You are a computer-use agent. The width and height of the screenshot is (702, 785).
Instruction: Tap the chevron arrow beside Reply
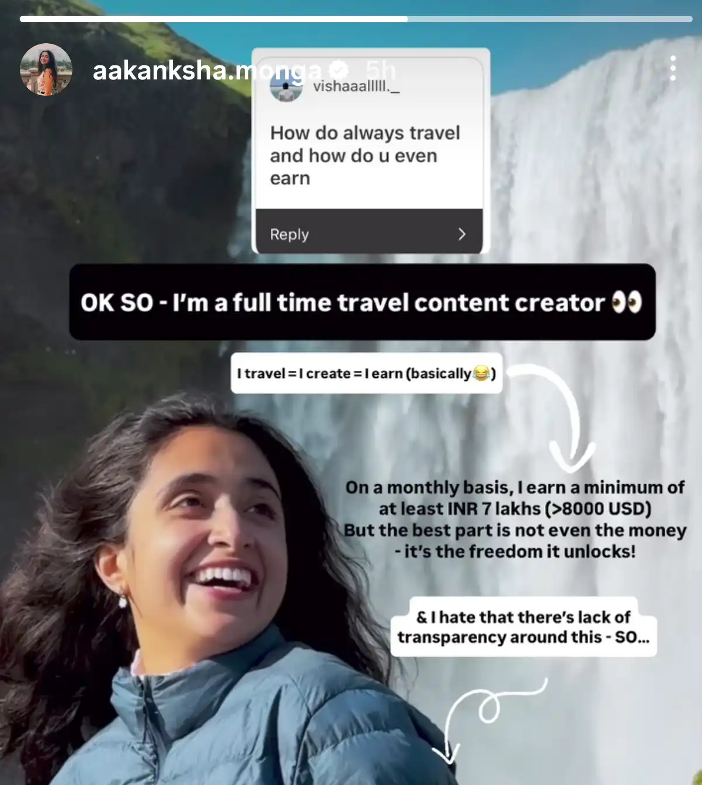[x=462, y=234]
